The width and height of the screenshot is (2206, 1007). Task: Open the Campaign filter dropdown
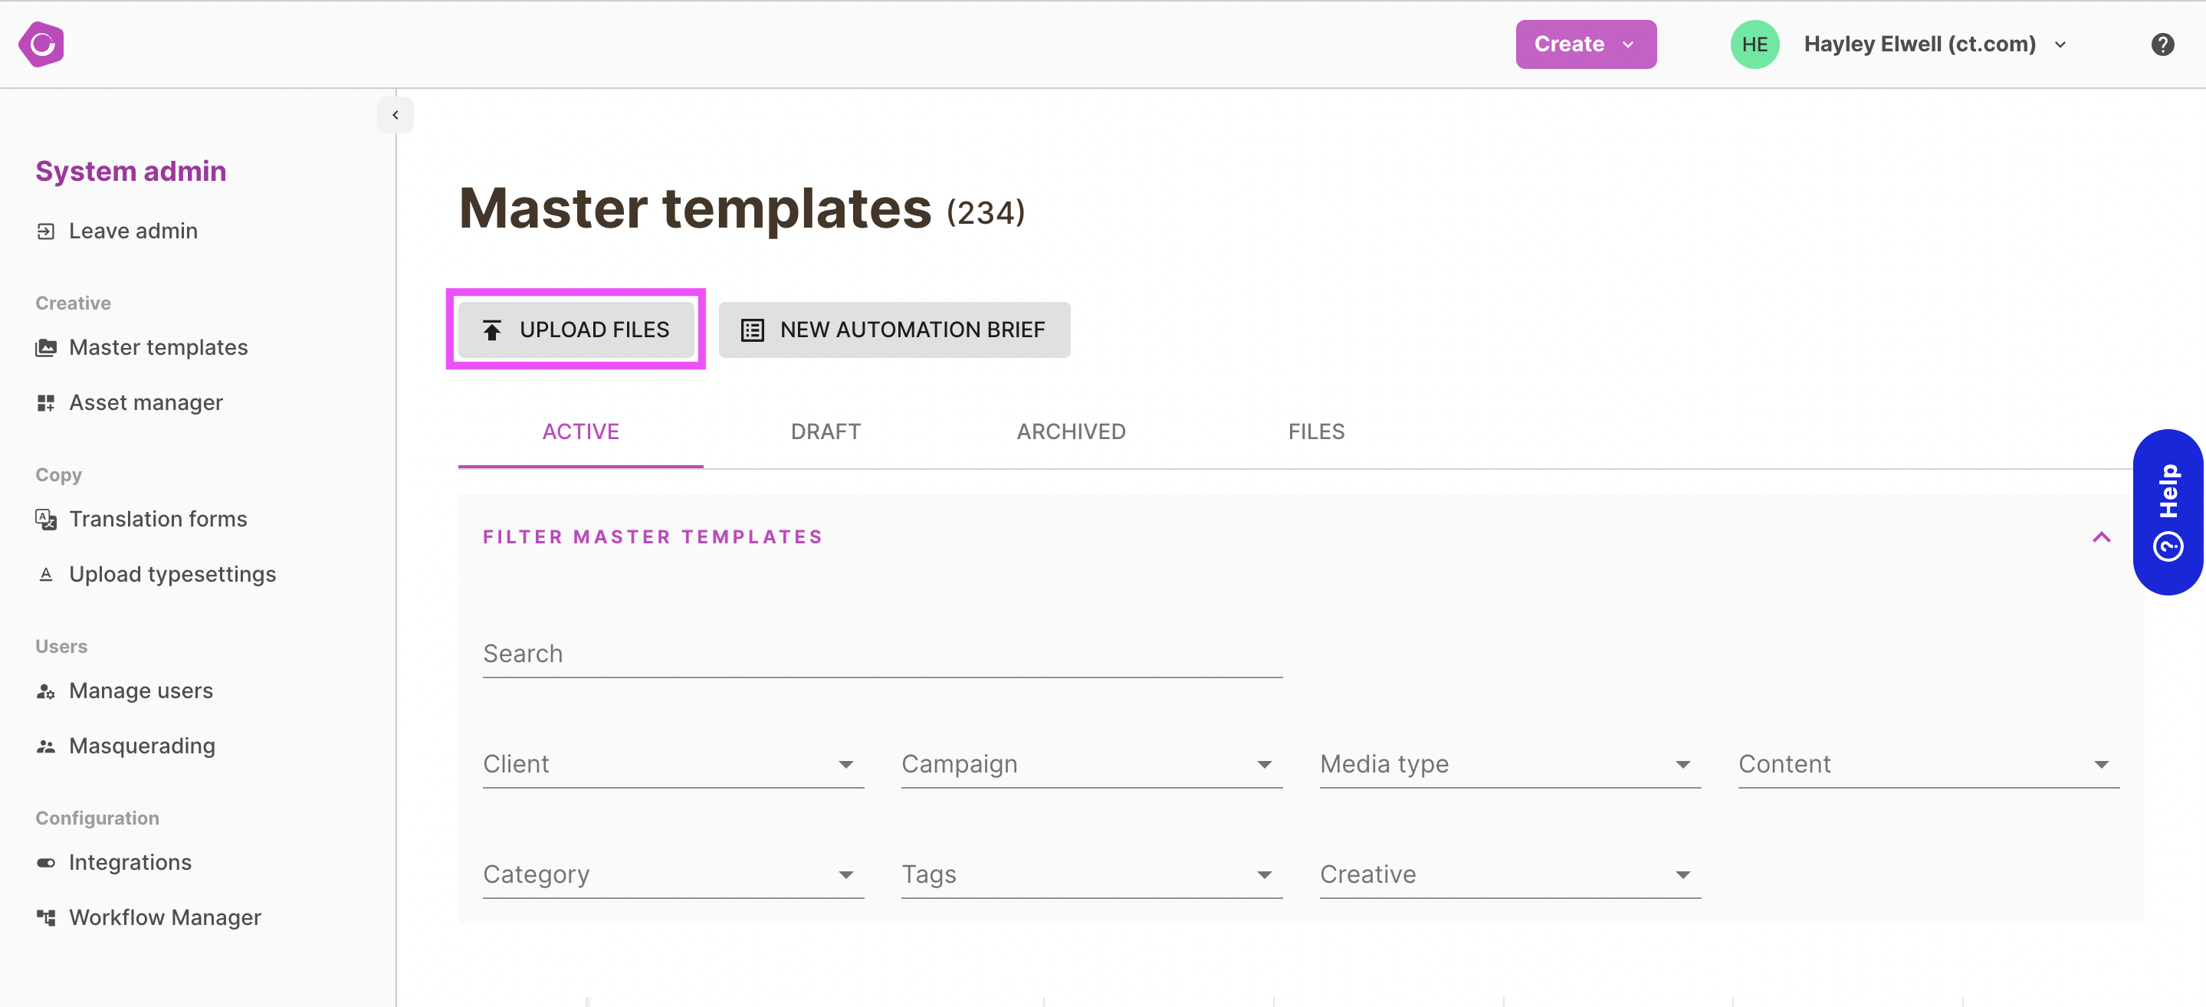pos(1092,764)
